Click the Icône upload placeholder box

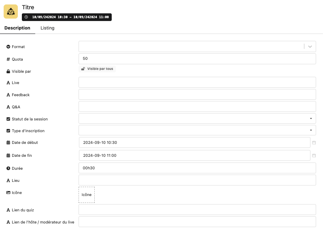pyautogui.click(x=87, y=195)
